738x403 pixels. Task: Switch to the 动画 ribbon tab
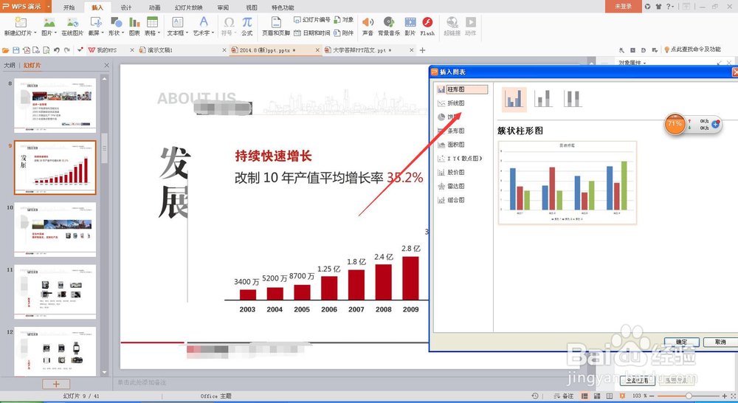(x=154, y=7)
